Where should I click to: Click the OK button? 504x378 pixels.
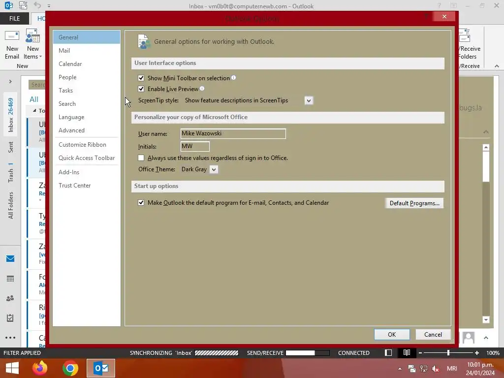pyautogui.click(x=392, y=334)
